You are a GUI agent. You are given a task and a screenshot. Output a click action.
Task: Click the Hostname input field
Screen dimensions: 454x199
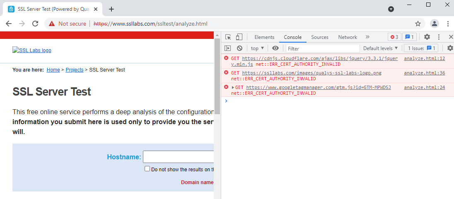click(179, 157)
